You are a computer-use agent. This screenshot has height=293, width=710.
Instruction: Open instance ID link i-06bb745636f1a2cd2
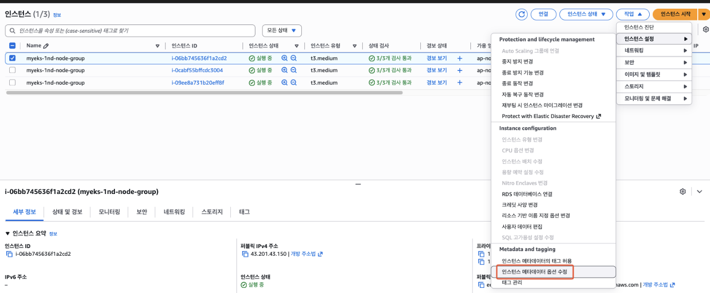click(199, 58)
